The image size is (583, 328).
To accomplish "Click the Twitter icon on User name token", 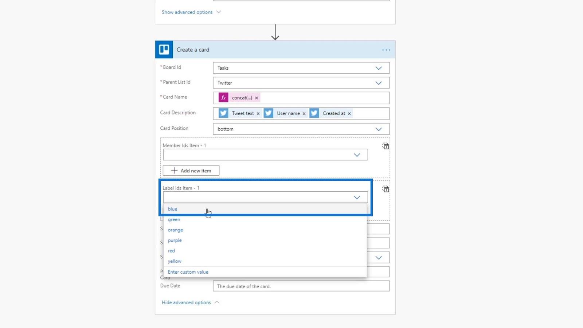I will 269,113.
